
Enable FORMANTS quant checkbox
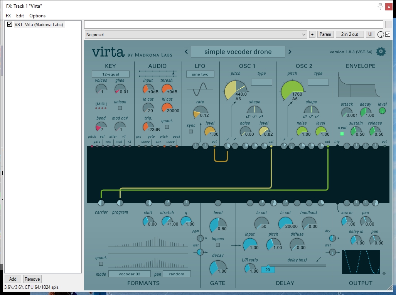(x=101, y=264)
